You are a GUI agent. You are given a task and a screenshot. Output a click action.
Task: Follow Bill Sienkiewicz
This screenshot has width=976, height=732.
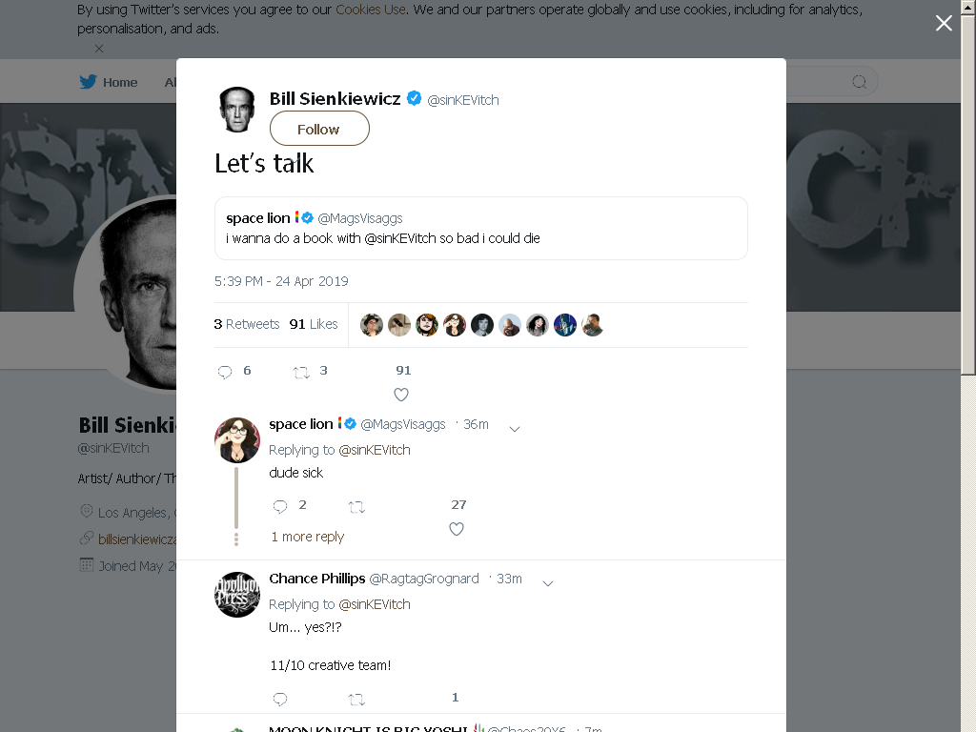[x=319, y=129]
